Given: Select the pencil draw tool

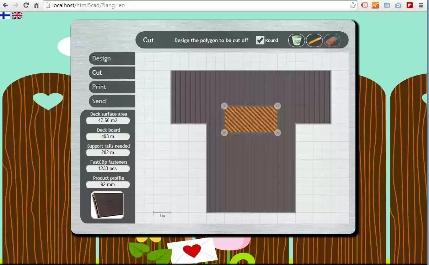Looking at the screenshot, I should pyautogui.click(x=314, y=40).
